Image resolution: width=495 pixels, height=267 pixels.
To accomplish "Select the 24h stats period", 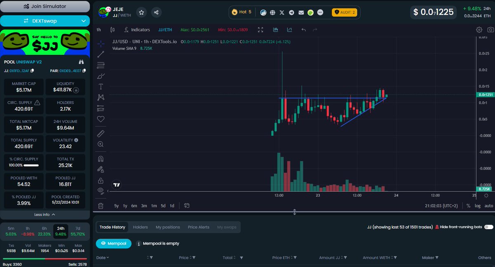I will tap(61, 231).
